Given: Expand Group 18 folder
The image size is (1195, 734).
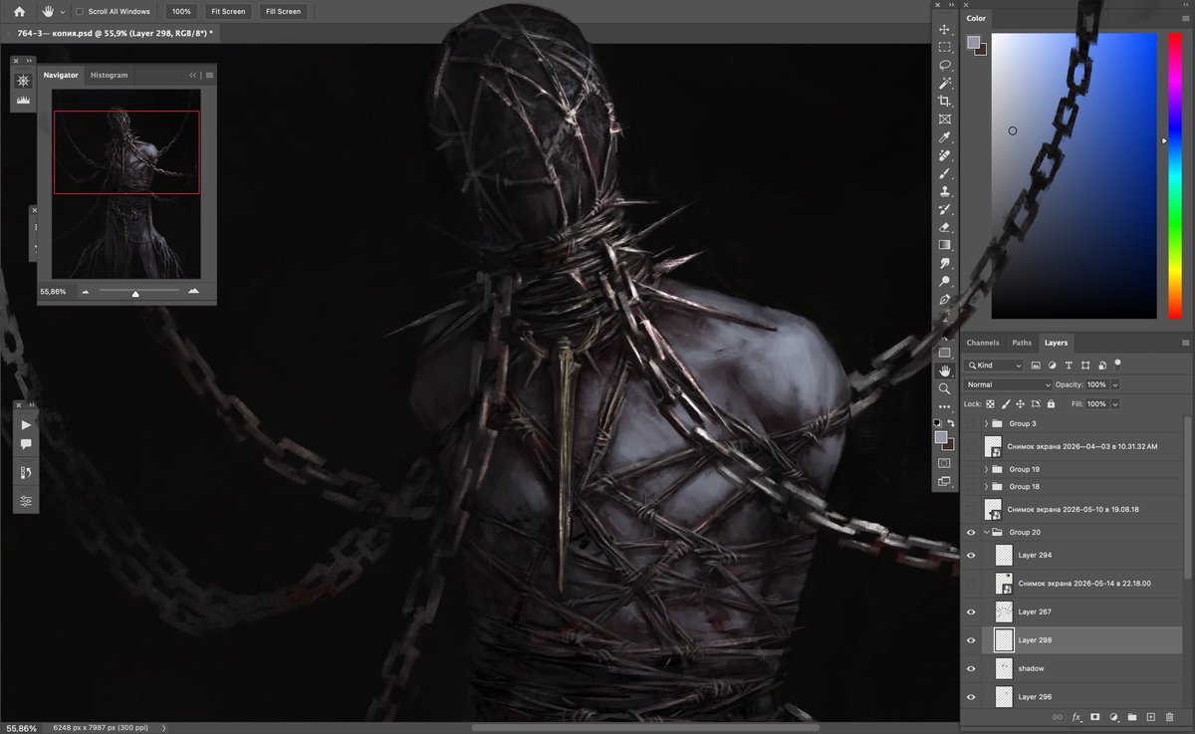Looking at the screenshot, I should tap(987, 486).
